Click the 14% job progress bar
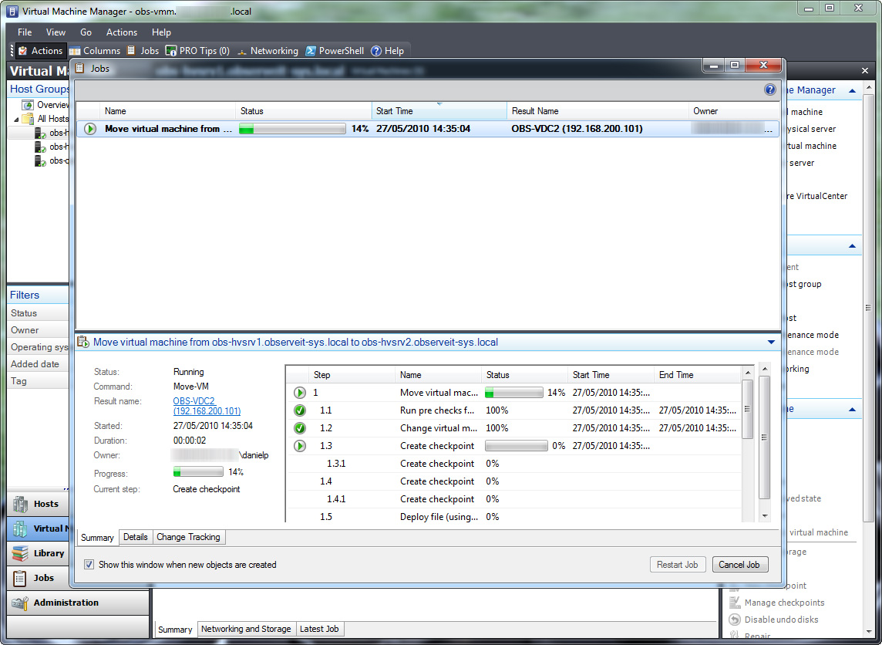The image size is (882, 645). coord(291,128)
